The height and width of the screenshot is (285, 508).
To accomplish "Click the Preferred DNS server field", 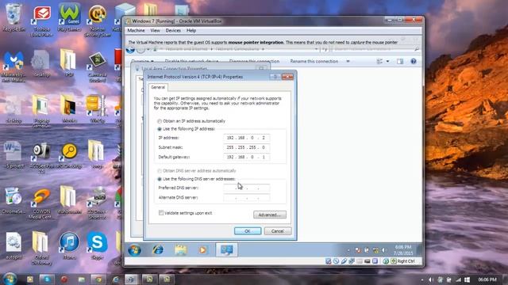I will tap(246, 188).
